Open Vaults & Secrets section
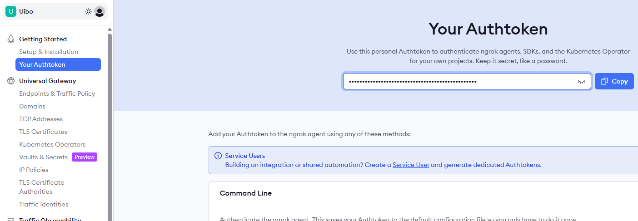This screenshot has height=221, width=638. tap(44, 157)
